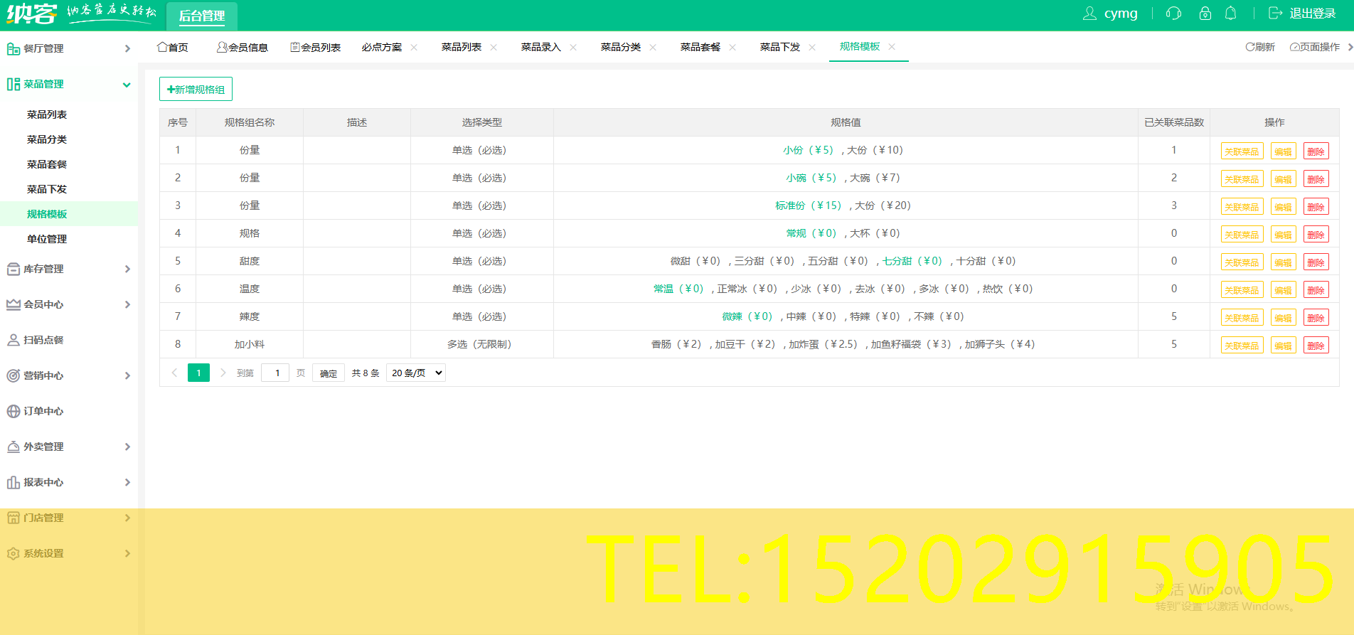1354x635 pixels.
Task: Switch to the 菜品列表 tab
Action: pos(461,47)
